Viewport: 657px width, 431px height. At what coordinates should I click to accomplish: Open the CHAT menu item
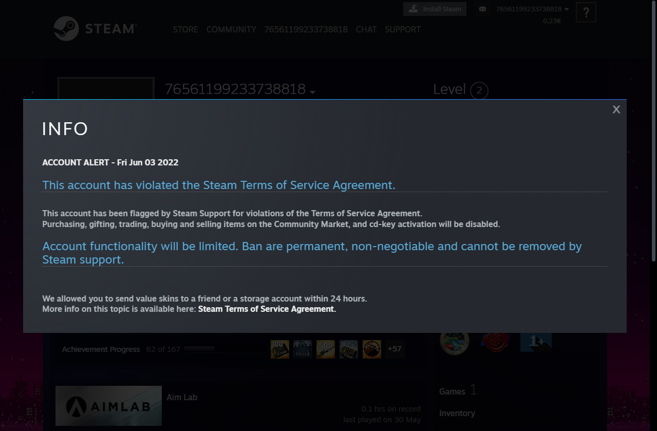click(366, 29)
